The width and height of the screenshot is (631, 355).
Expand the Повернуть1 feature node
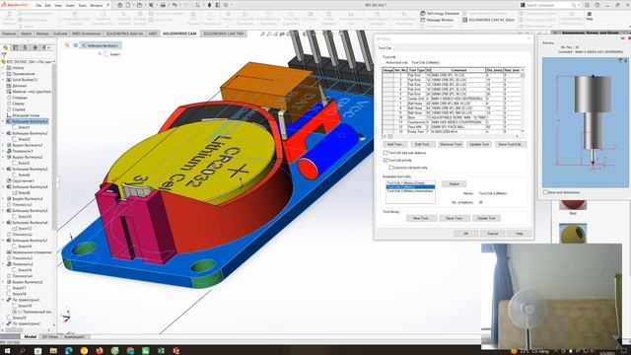[3, 151]
